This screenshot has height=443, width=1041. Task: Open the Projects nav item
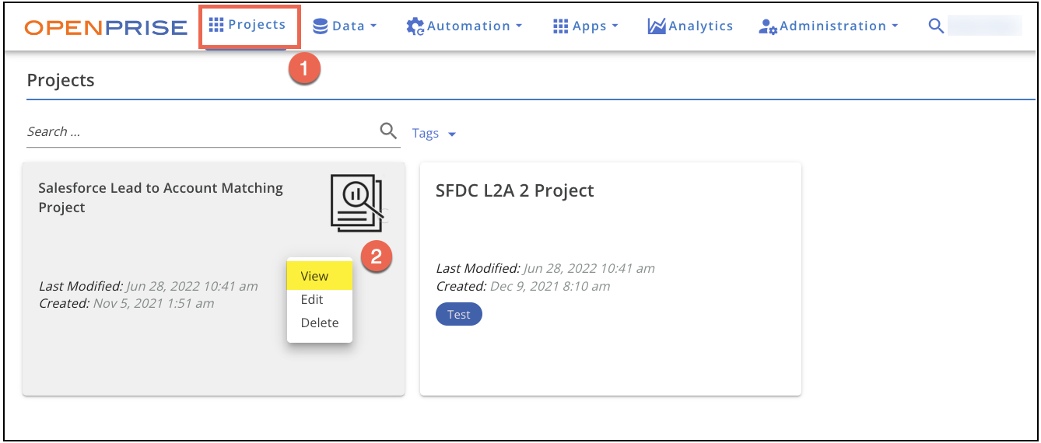[247, 26]
